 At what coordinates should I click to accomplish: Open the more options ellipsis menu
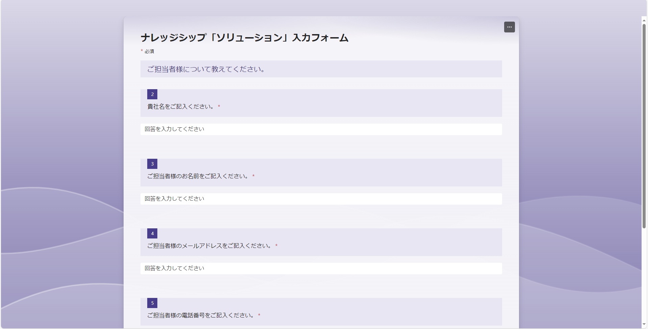(x=509, y=27)
